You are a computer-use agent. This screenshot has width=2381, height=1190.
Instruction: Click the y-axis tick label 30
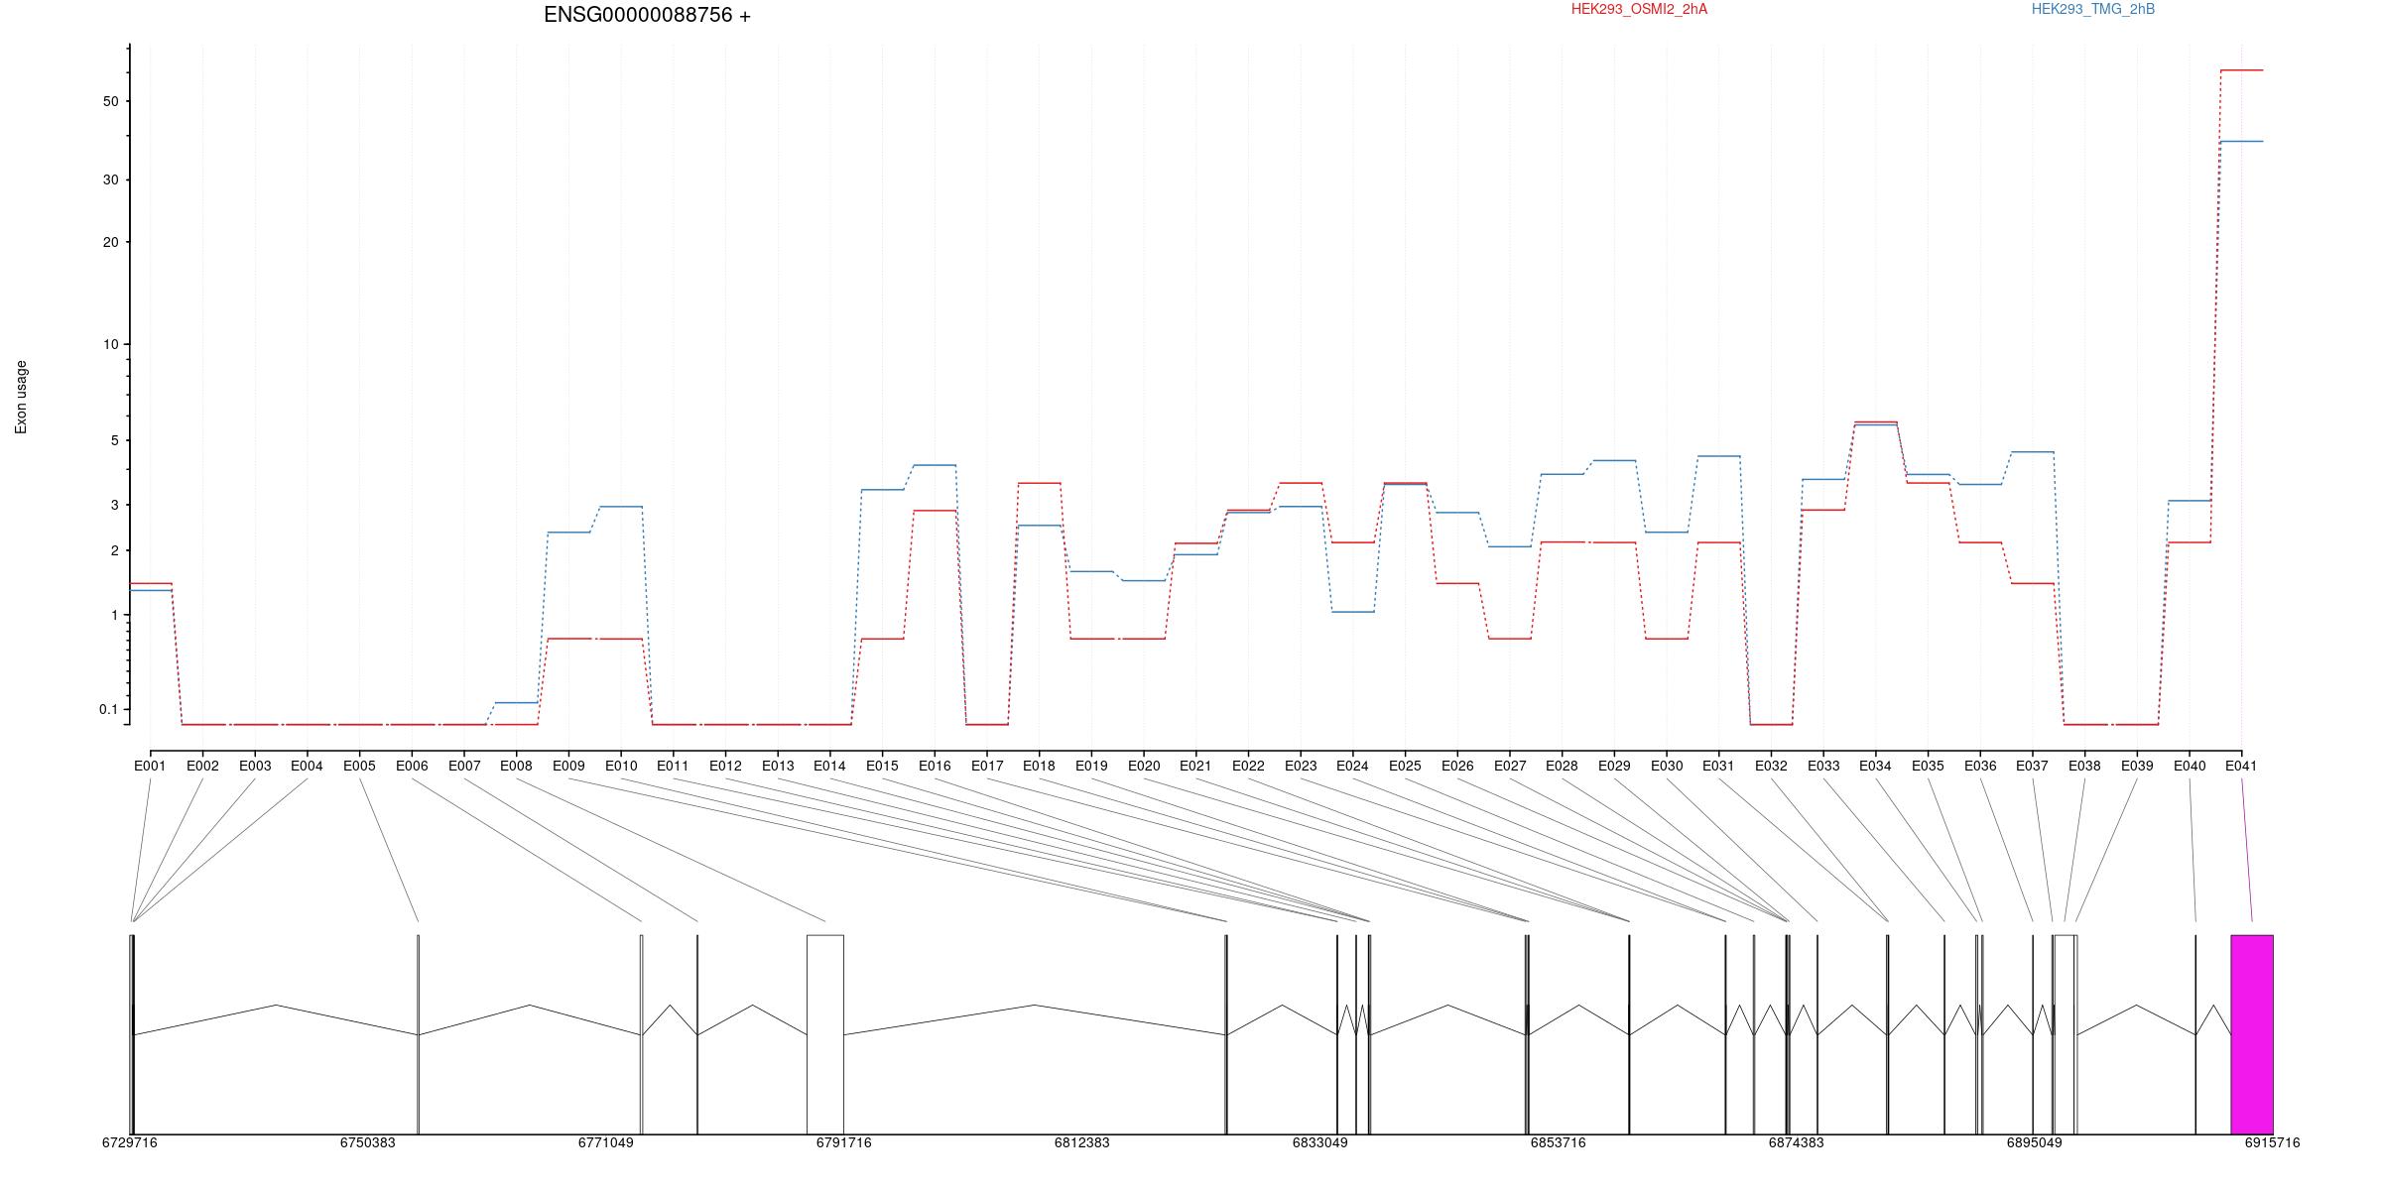[x=110, y=179]
